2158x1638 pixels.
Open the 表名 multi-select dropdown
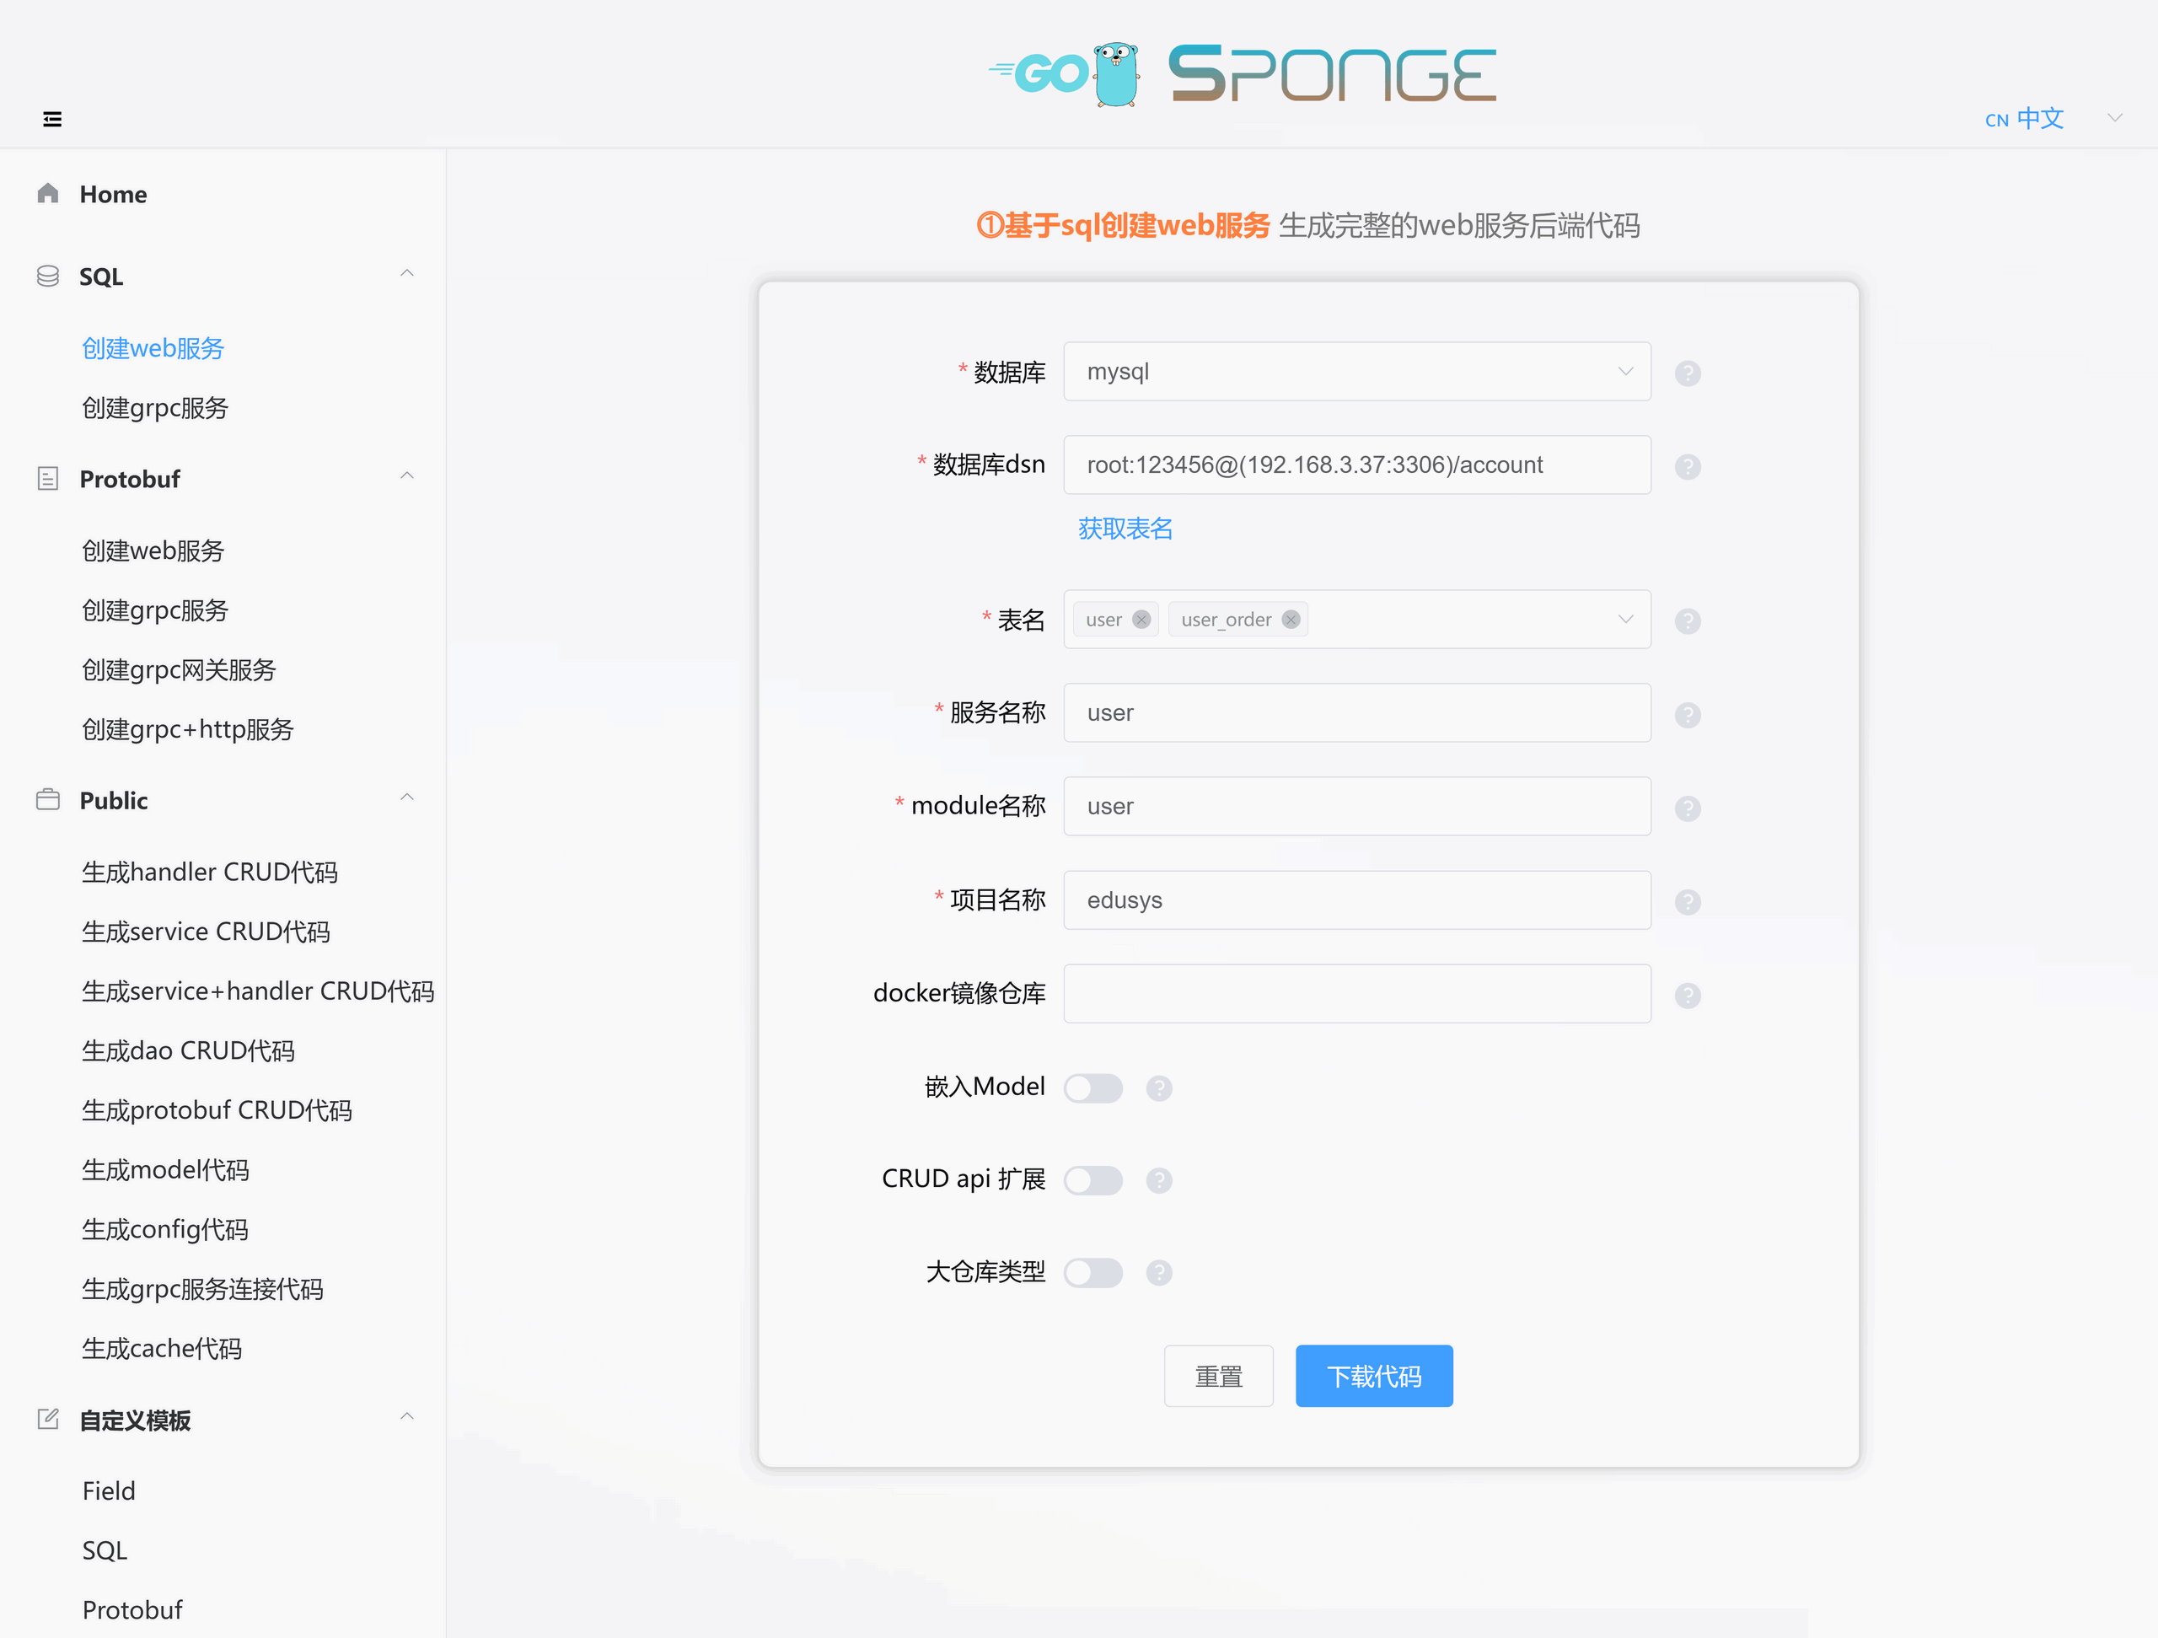[1357, 619]
